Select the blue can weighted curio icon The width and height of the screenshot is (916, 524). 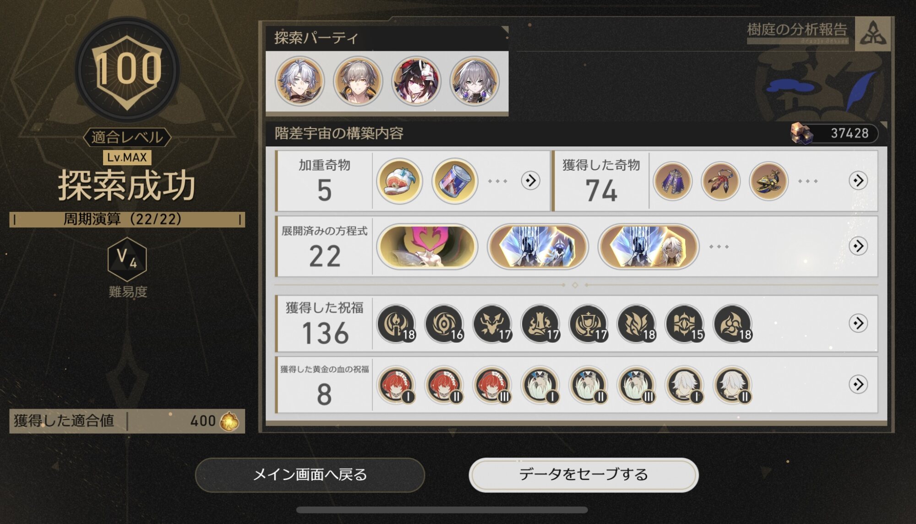click(454, 181)
